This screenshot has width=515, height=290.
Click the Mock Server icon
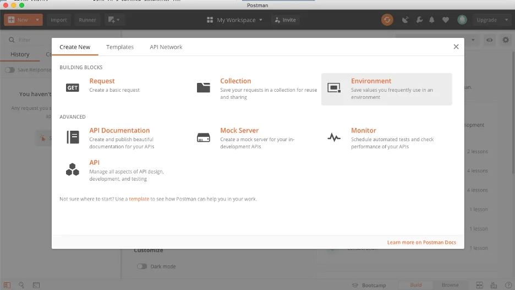click(x=204, y=137)
